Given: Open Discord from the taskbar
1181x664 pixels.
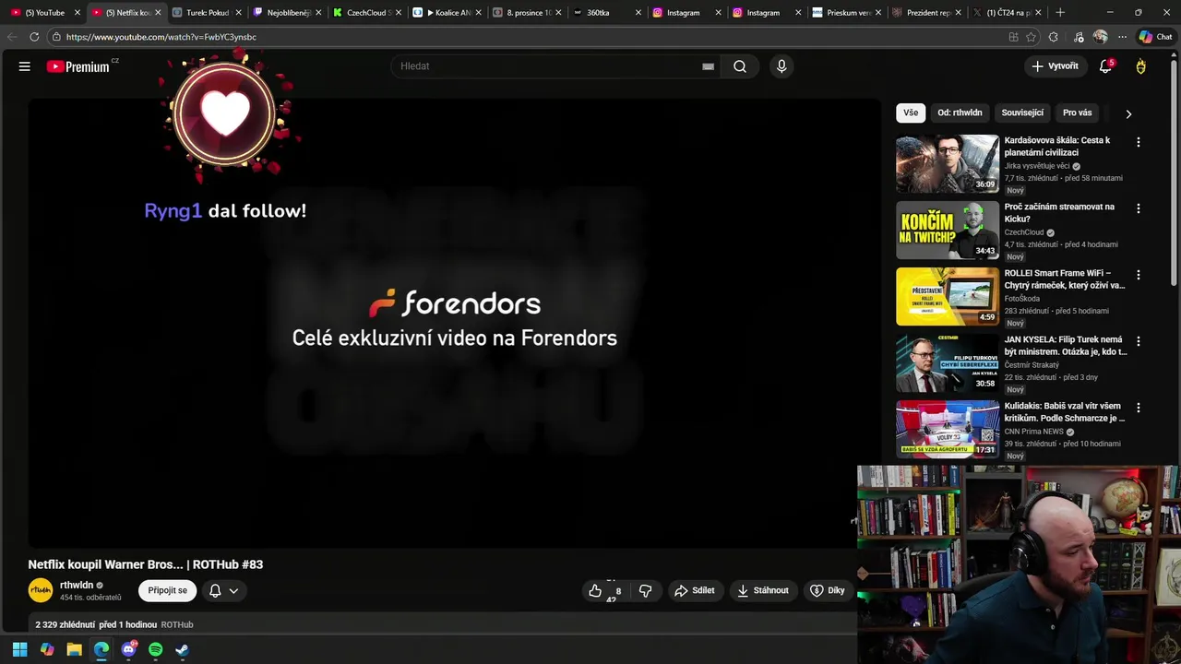Looking at the screenshot, I should 128,649.
